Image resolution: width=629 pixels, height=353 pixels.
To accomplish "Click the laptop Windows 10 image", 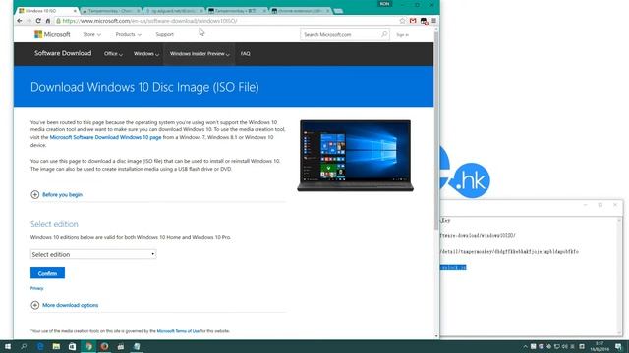I will [356, 155].
